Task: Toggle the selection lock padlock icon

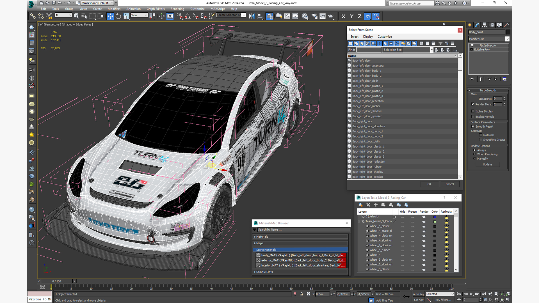Action: pos(302,294)
